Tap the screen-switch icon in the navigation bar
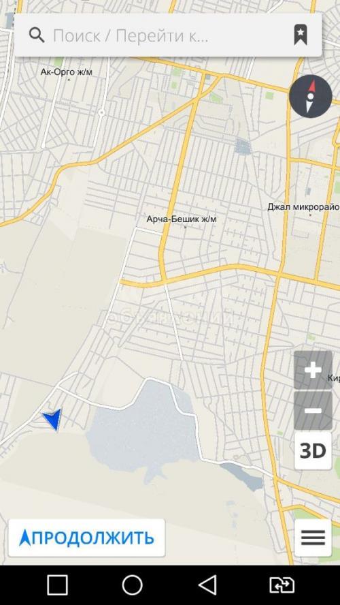This screenshot has width=340, height=605. click(x=282, y=585)
